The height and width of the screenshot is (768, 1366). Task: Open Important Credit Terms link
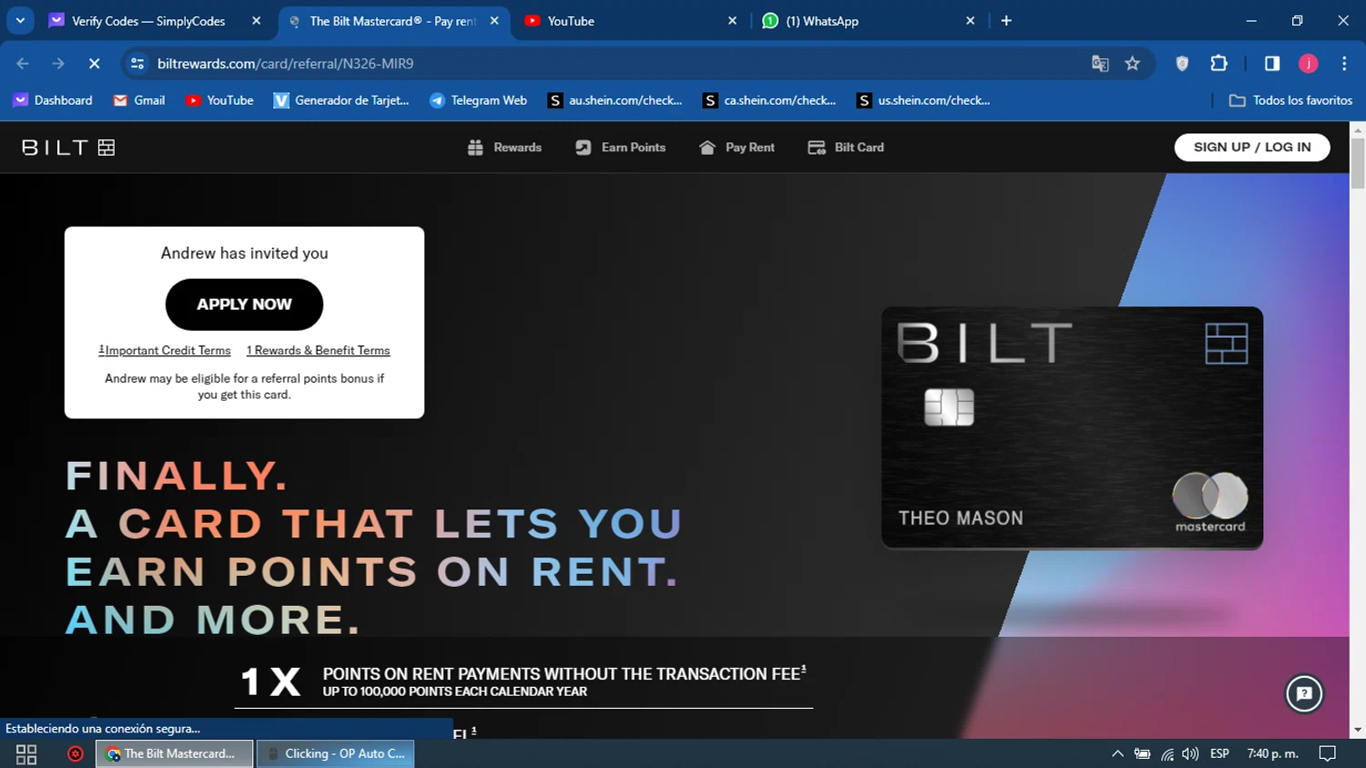pyautogui.click(x=165, y=351)
